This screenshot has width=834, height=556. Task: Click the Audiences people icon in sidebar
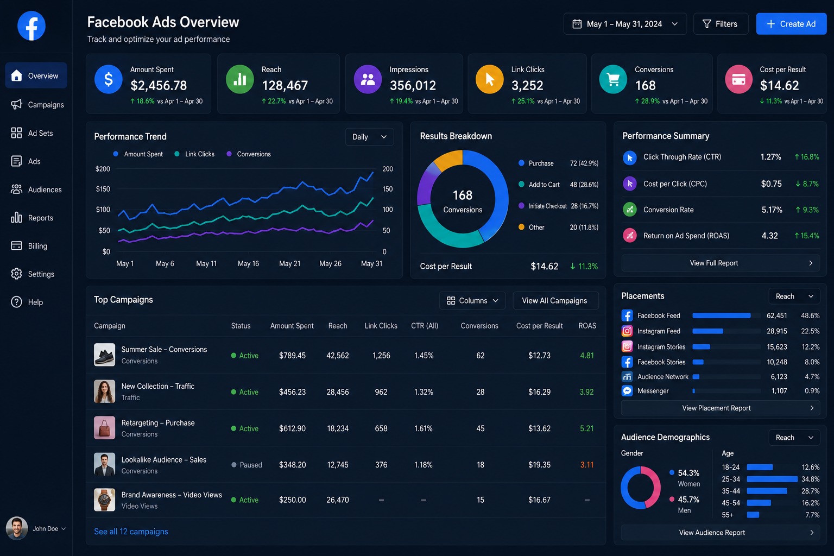tap(17, 189)
